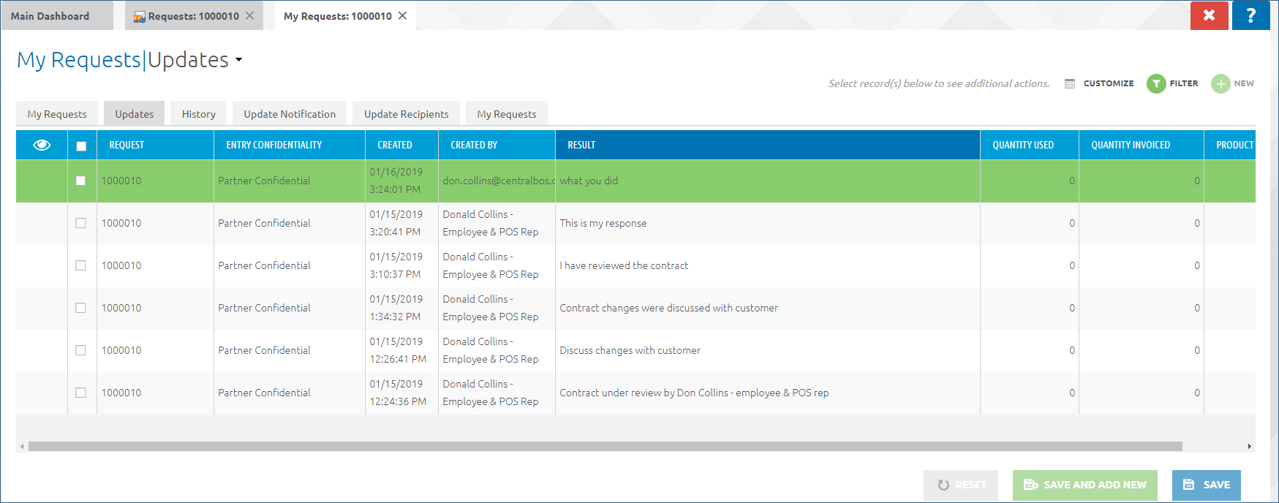Click the green New plus icon
Screen dimensions: 1279x503
1220,84
